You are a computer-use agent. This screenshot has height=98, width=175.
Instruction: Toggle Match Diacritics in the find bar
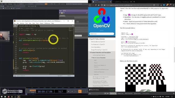[x=129, y=93]
